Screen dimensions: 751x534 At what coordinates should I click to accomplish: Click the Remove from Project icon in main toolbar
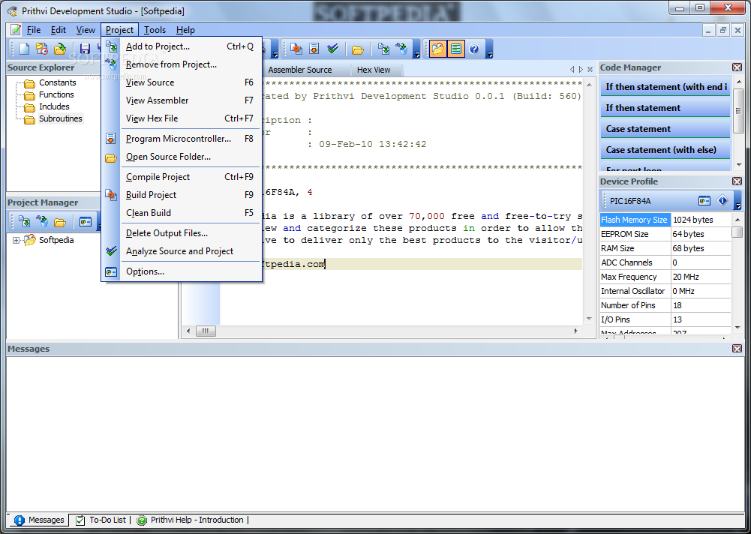[x=401, y=49]
